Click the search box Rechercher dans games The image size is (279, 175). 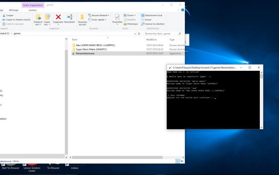(x=162, y=33)
